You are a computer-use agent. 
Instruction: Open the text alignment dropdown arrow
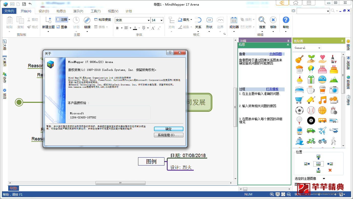coord(130,28)
